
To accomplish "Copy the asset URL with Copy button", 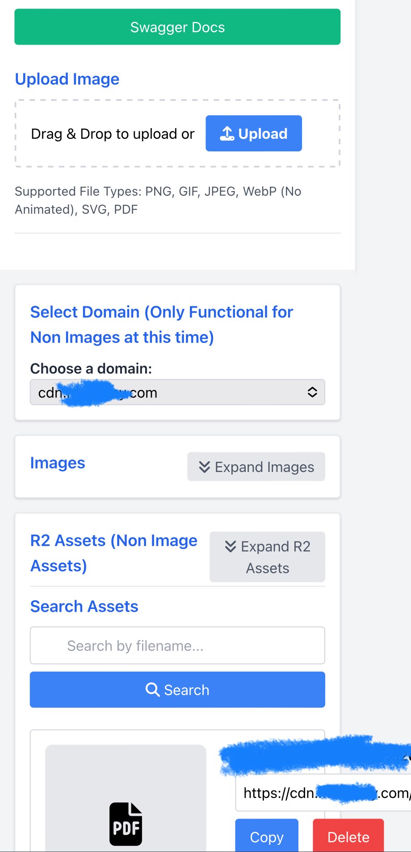I will click(x=266, y=837).
